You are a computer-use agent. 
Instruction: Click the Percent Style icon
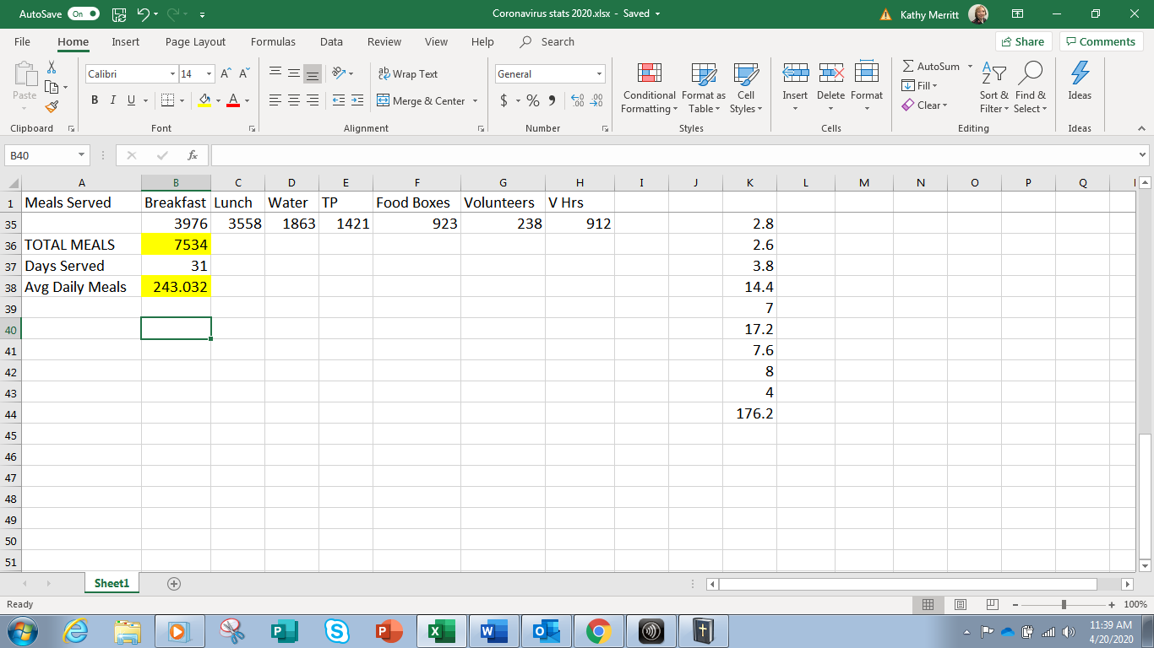(533, 101)
